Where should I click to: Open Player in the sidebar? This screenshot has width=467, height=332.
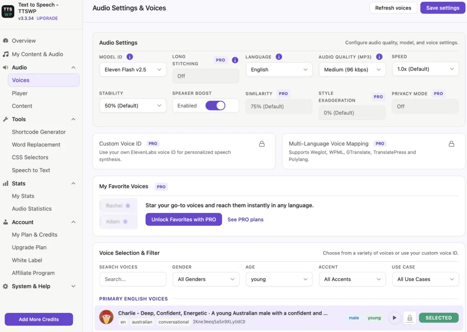tap(20, 93)
